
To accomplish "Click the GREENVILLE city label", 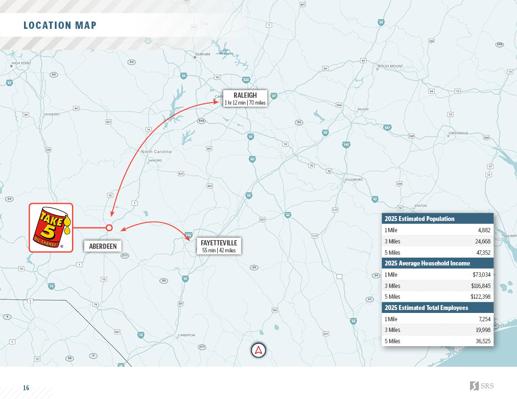I will point(458,133).
